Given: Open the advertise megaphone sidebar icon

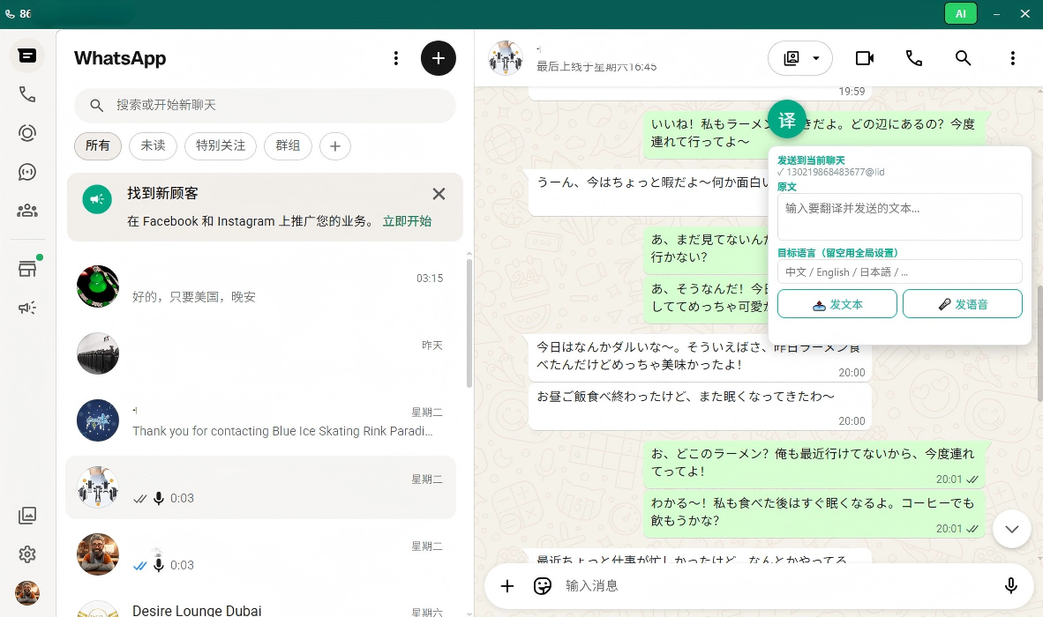Looking at the screenshot, I should pos(27,308).
